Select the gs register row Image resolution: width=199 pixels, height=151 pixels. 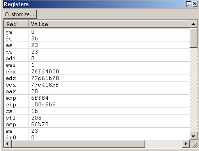[x=97, y=32]
